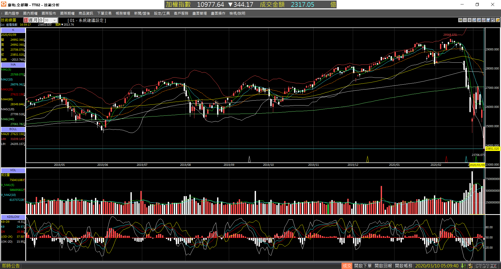
Task: Open the 國際股市 menu
Action: click(49, 13)
